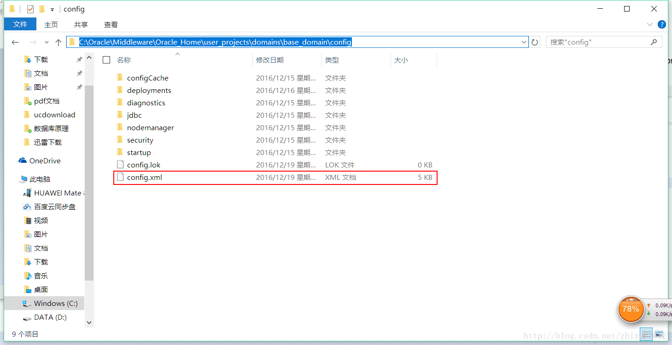
Task: Click the folder icon in the address bar
Action: click(72, 42)
